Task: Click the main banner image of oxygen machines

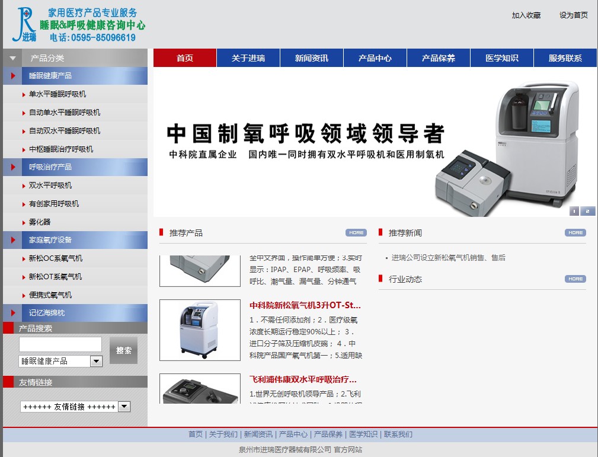Action: point(375,142)
